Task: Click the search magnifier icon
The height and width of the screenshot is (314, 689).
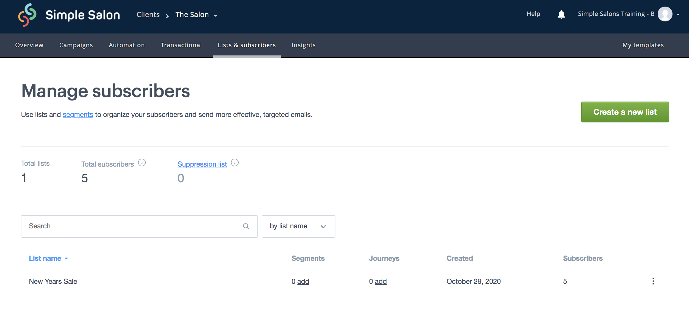Action: point(246,226)
